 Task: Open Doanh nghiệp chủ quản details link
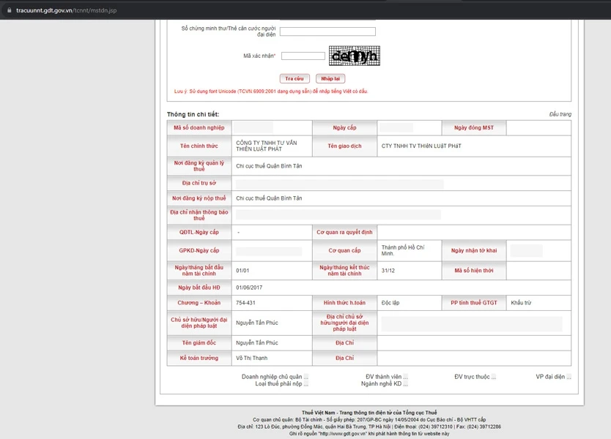(x=306, y=377)
